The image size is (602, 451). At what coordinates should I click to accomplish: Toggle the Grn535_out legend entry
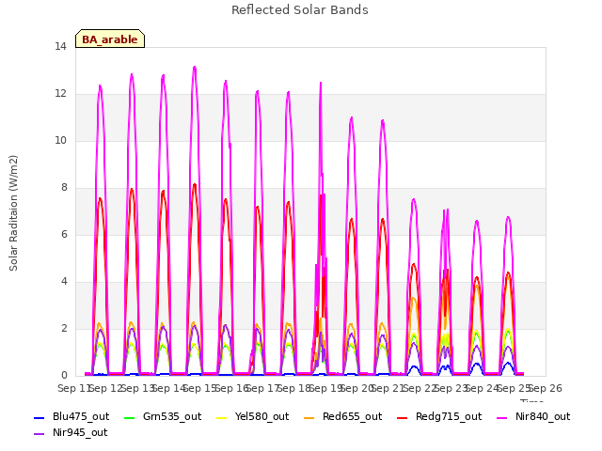click(163, 416)
